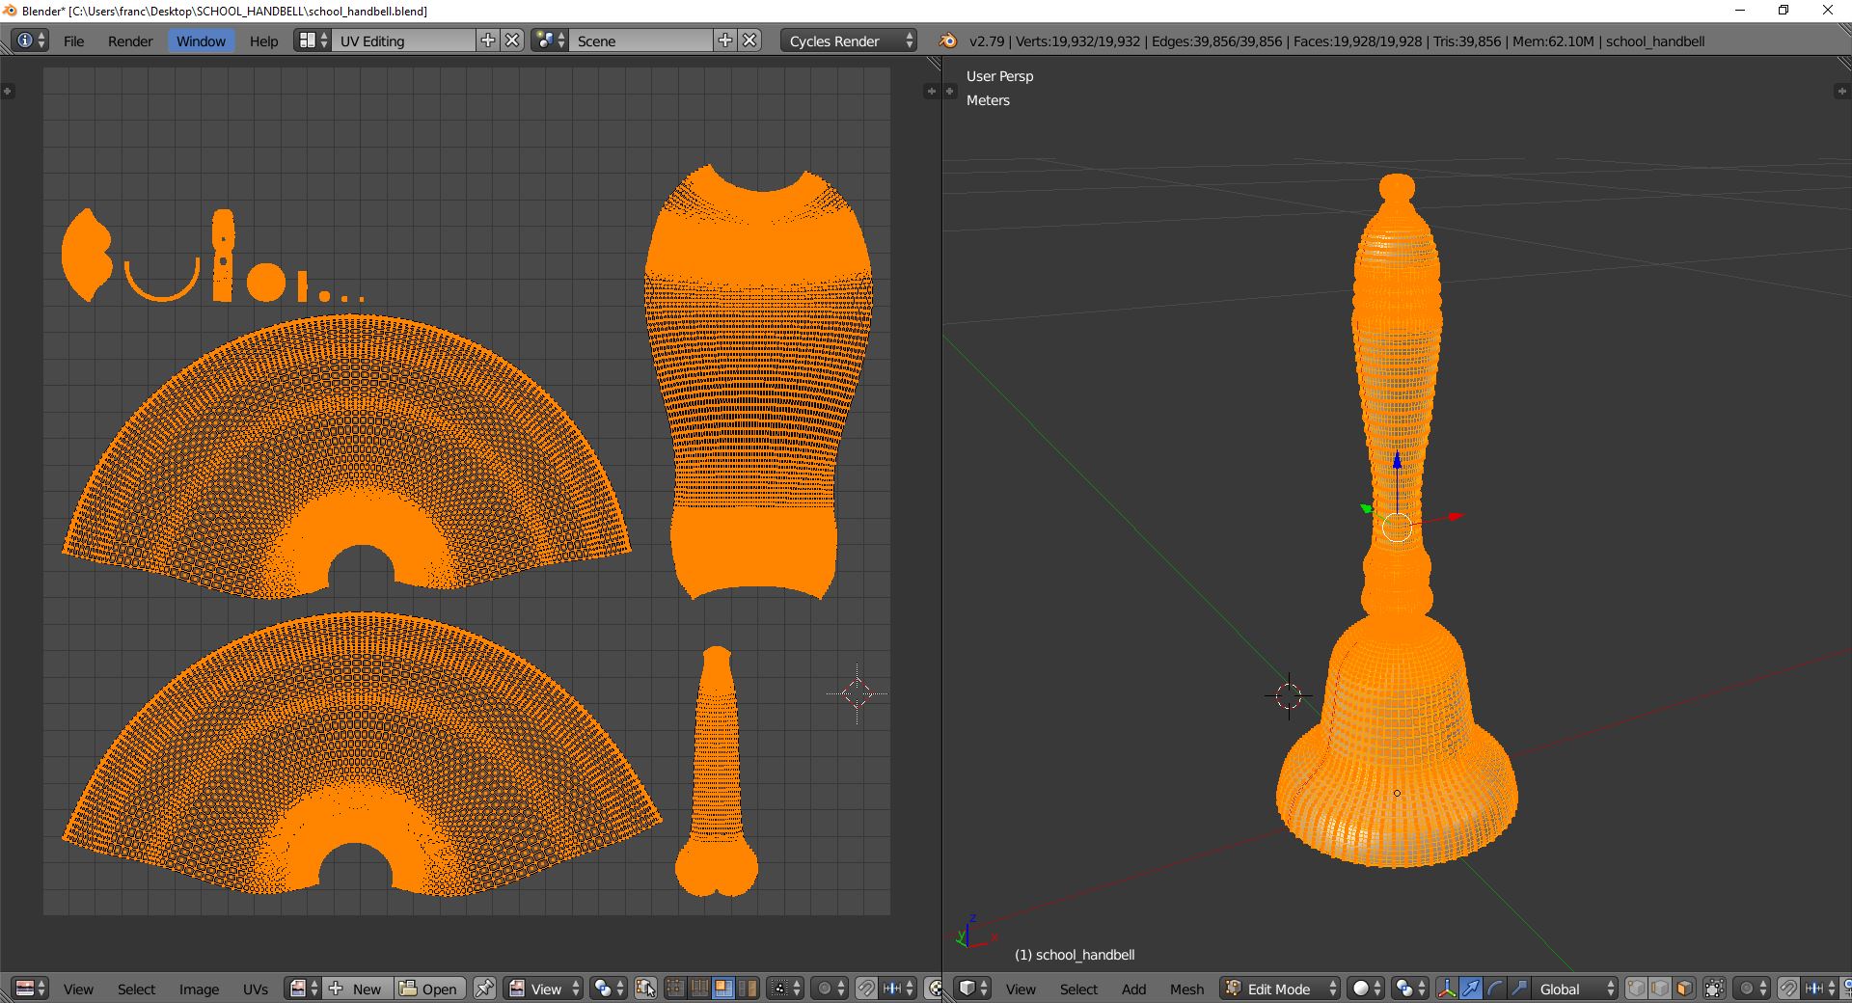Select UV edge selection mode
This screenshot has height=1003, width=1852.
click(698, 989)
